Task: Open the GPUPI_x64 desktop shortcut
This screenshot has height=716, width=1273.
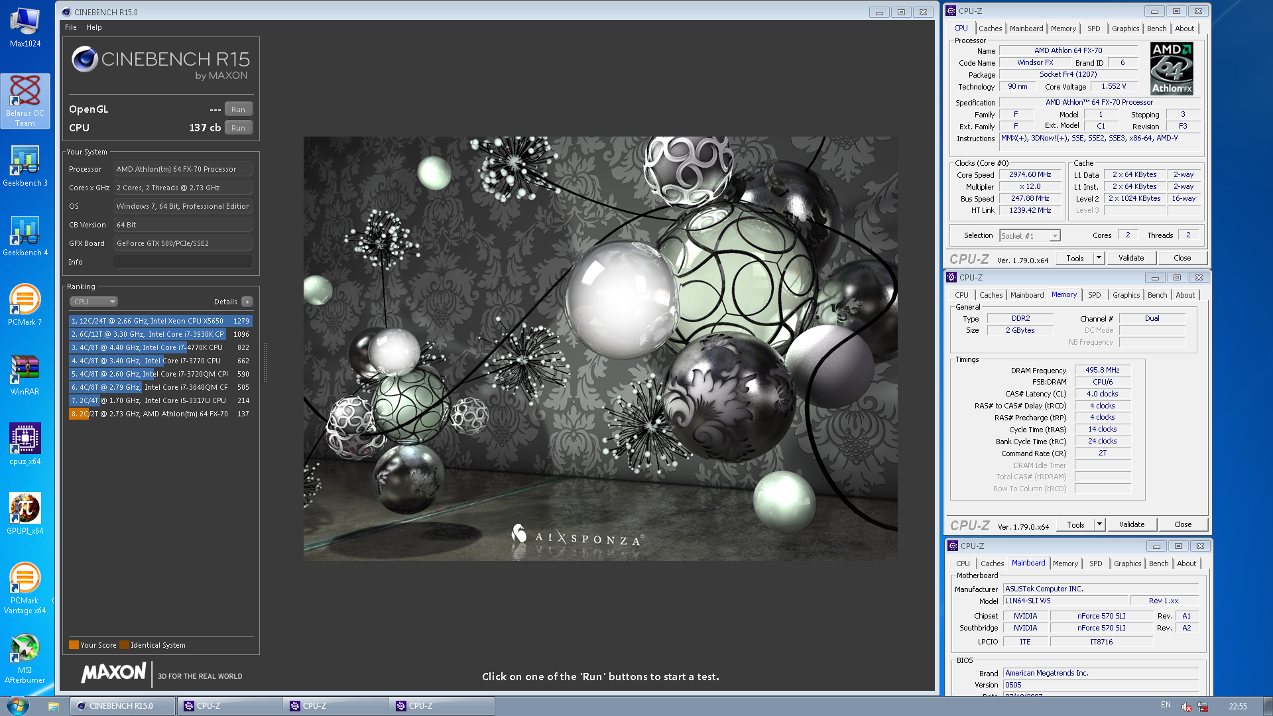Action: point(25,514)
